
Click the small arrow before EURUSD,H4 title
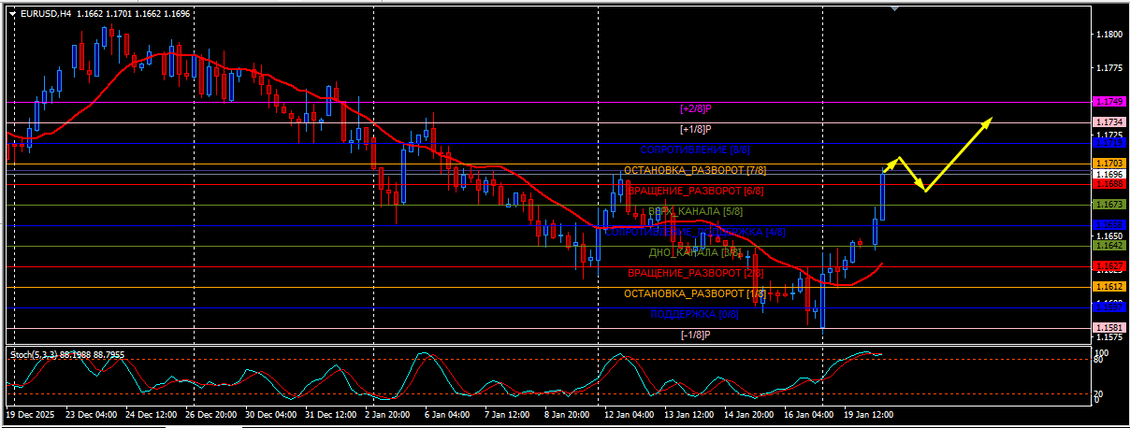[12, 14]
